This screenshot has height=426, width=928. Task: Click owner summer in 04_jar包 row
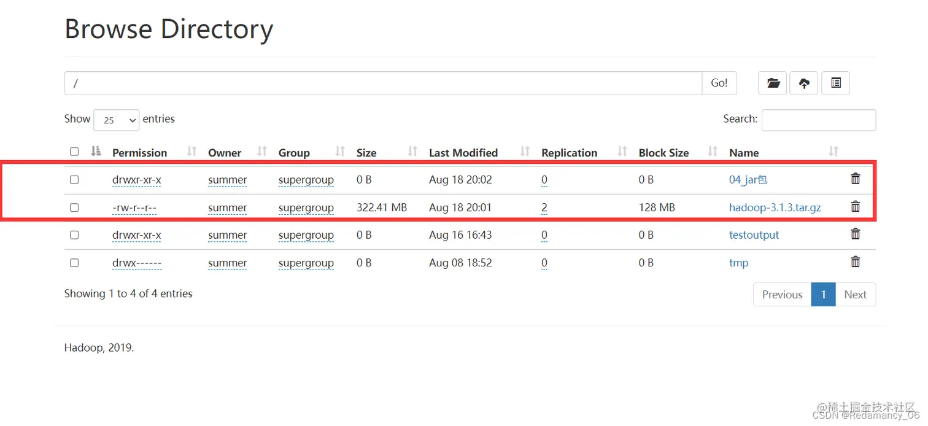pos(228,180)
